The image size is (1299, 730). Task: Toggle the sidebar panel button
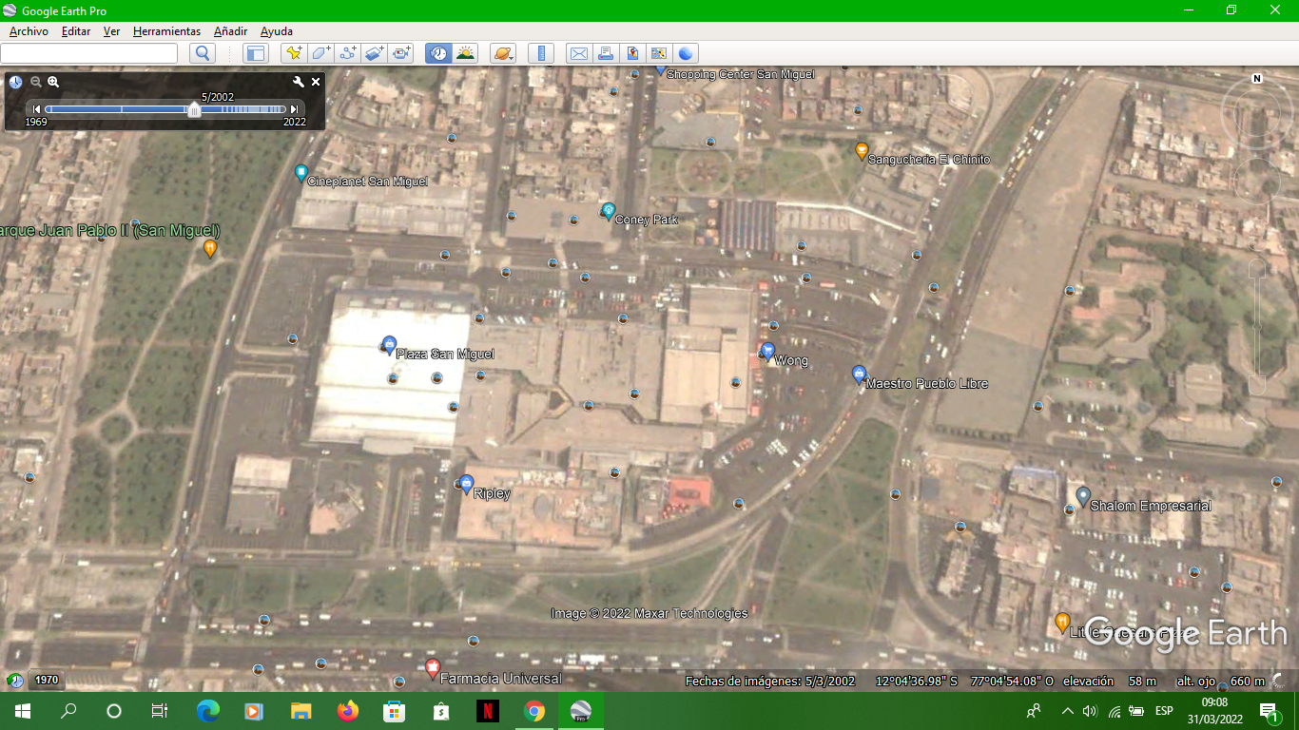[256, 53]
